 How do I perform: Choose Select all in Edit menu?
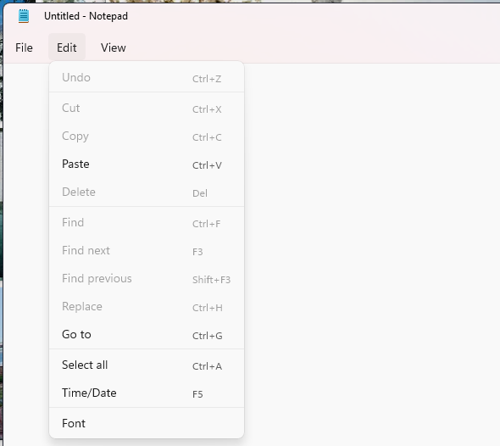pyautogui.click(x=147, y=365)
